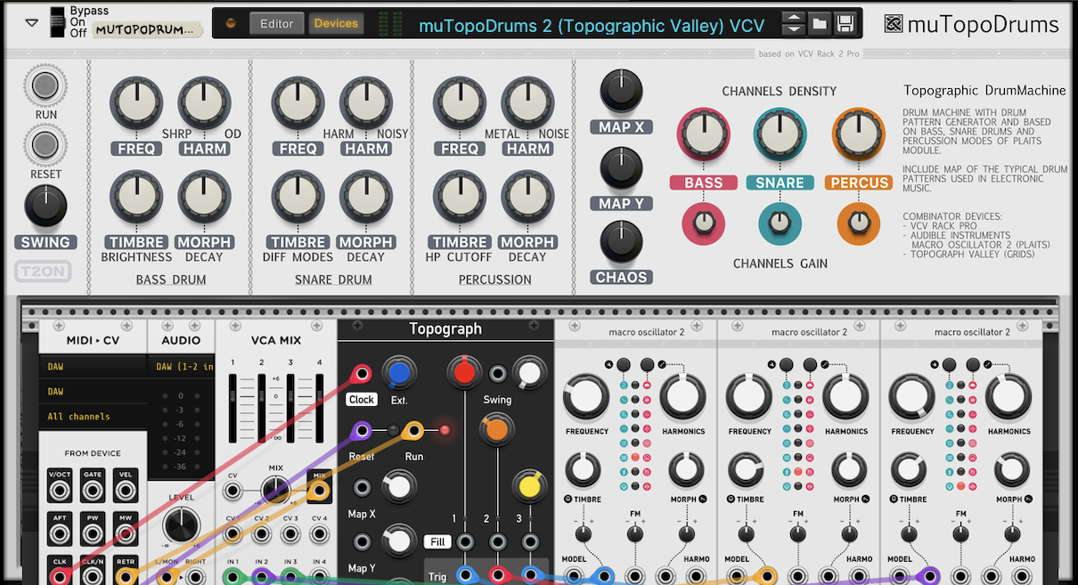Click the Clock input jack on Topograph
The height and width of the screenshot is (585, 1078).
[362, 373]
